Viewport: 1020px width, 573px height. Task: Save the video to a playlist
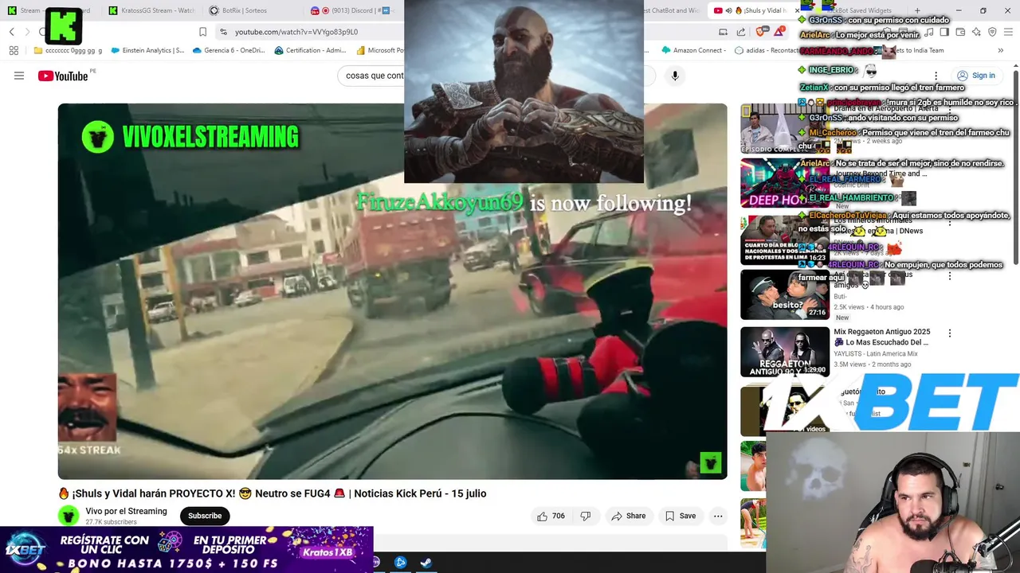(681, 516)
